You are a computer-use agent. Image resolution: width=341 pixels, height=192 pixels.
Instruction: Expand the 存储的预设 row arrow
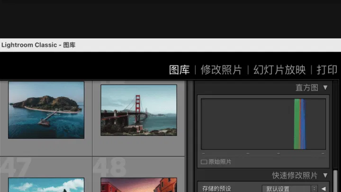[x=324, y=189]
